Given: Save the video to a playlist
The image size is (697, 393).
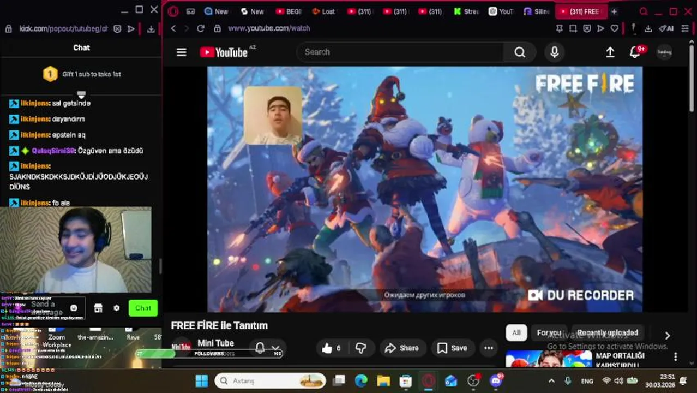Looking at the screenshot, I should (x=453, y=348).
